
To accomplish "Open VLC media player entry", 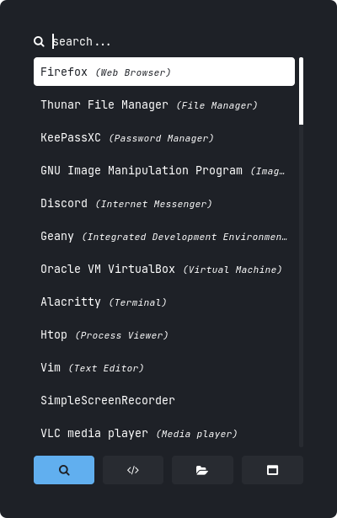I will coord(164,433).
